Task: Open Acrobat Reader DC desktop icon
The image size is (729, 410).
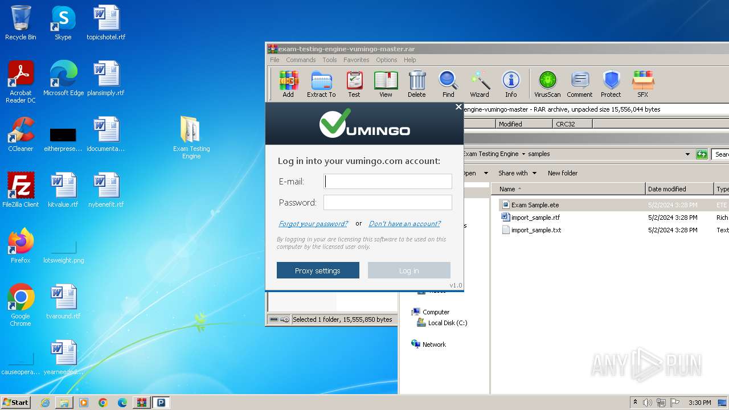Action: point(21,82)
